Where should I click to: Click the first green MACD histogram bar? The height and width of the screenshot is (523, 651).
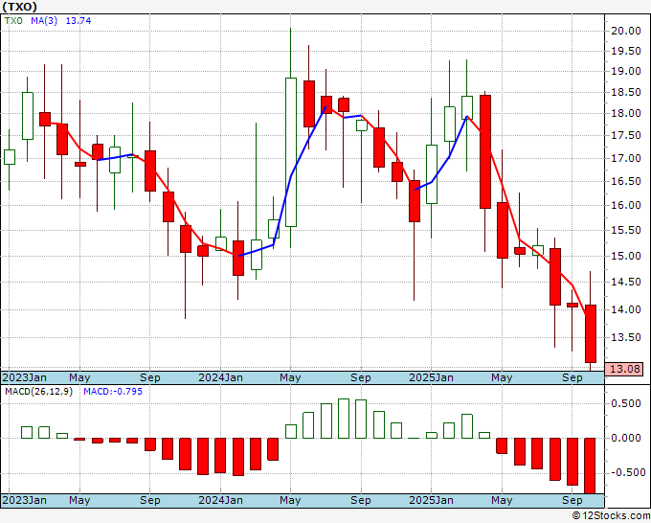click(x=27, y=432)
